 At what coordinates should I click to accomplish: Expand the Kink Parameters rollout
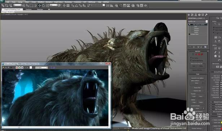click(x=217, y=109)
